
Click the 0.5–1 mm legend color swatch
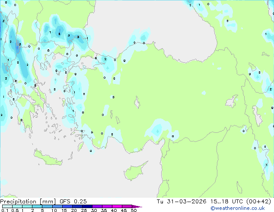tap(17, 206)
